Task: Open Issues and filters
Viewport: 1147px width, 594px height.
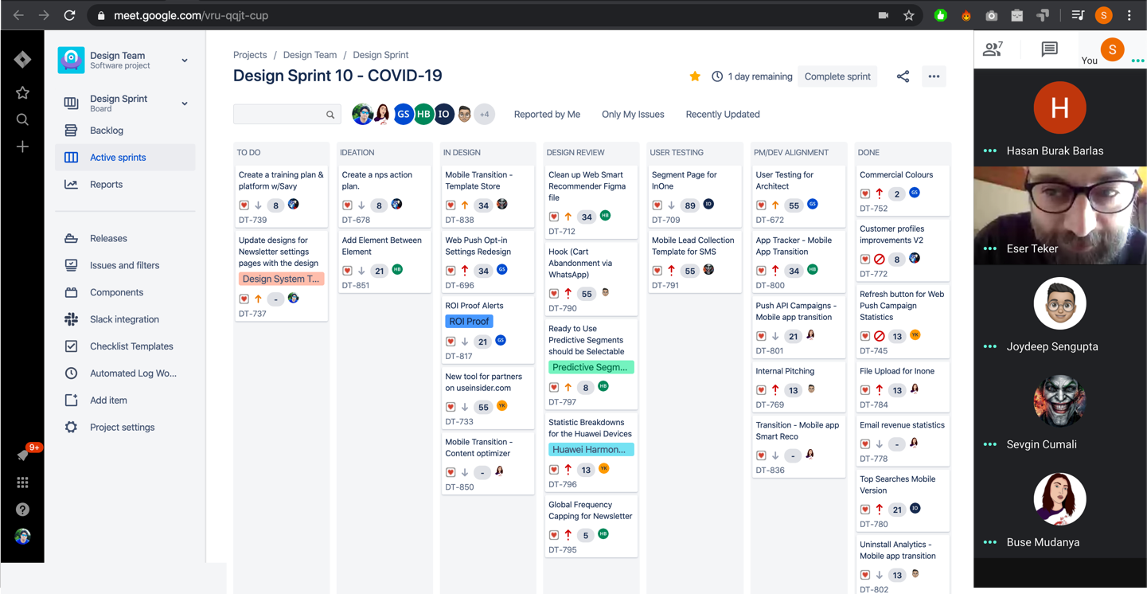Action: tap(125, 265)
